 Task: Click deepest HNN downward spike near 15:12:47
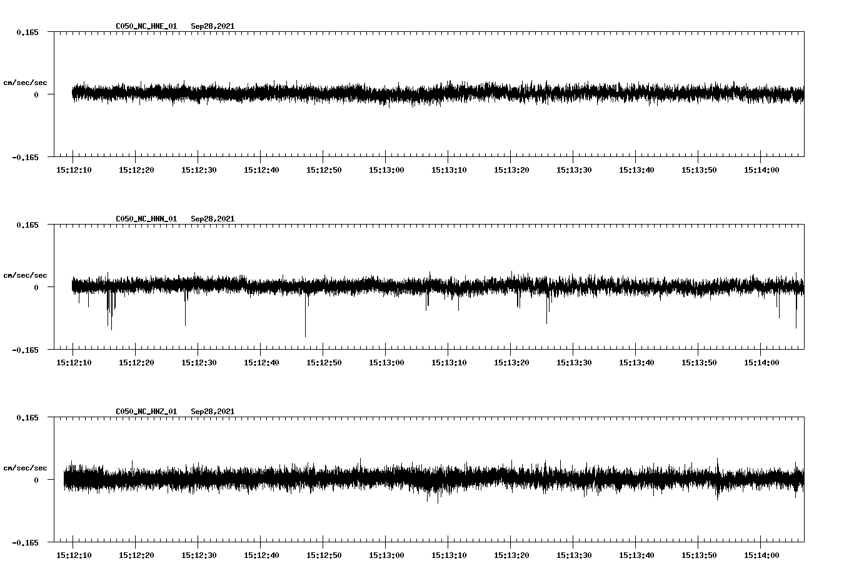click(x=305, y=316)
